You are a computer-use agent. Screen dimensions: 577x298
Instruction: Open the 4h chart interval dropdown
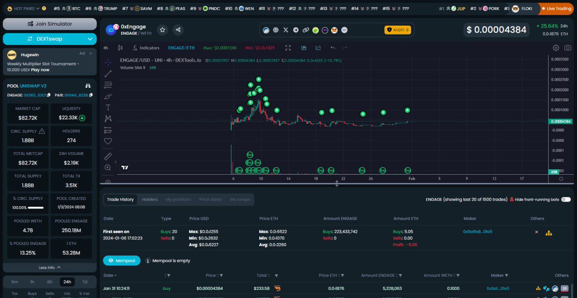(x=106, y=48)
